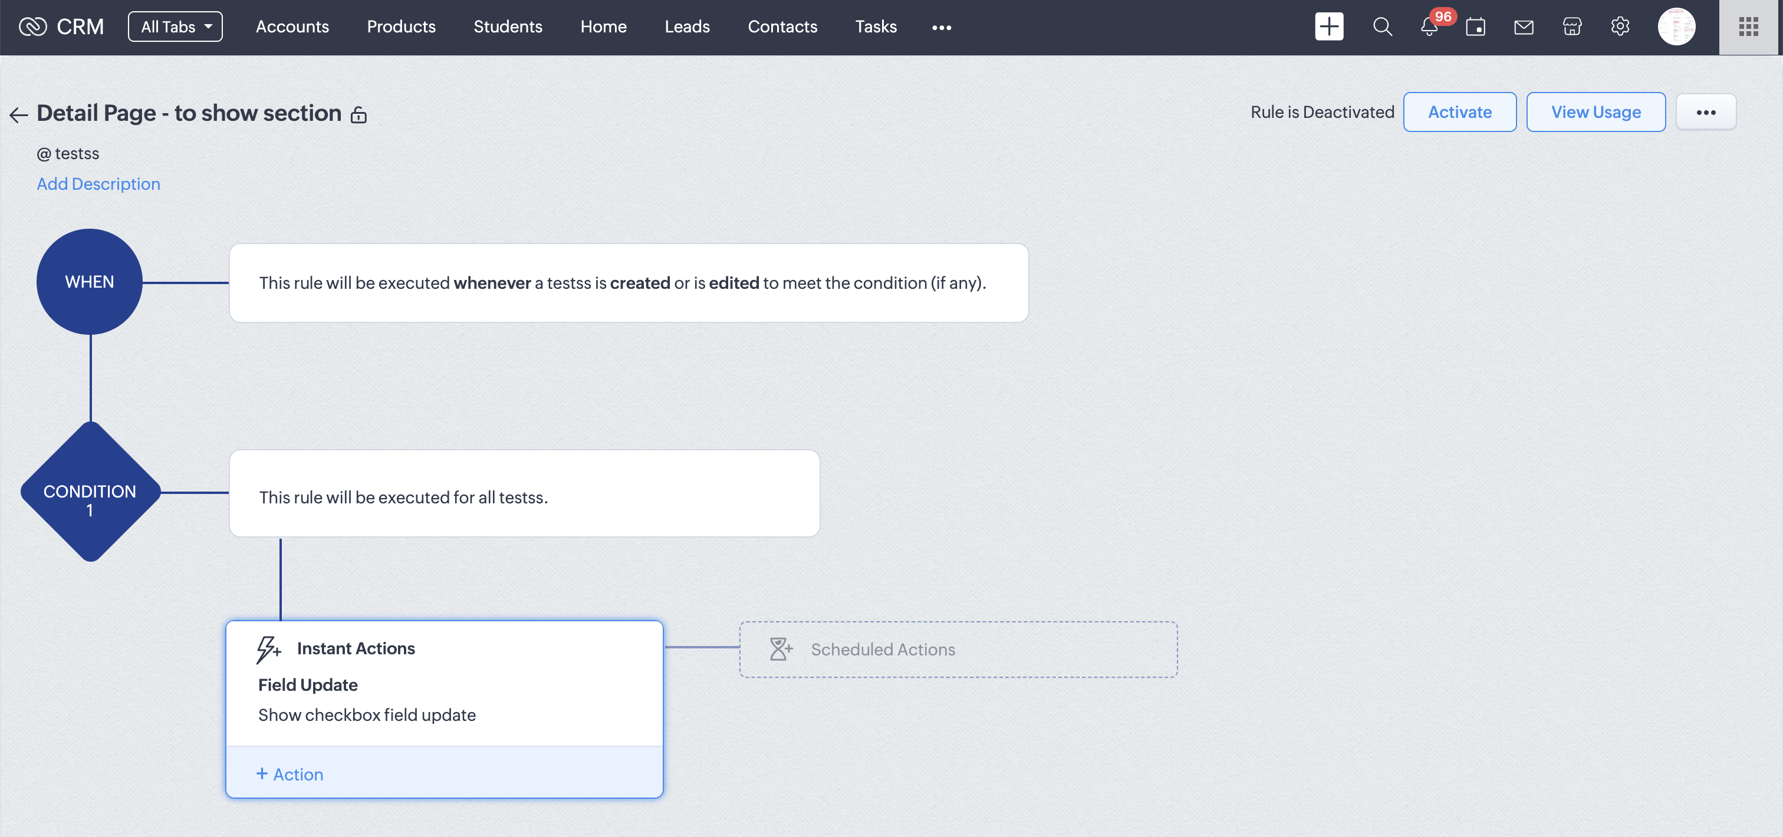Open the Scheduled Actions box
The width and height of the screenshot is (1783, 837).
(x=958, y=650)
